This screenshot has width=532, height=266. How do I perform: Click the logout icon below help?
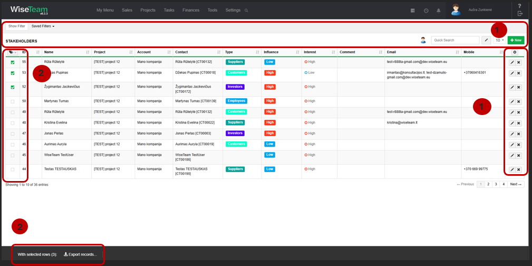(520, 14)
